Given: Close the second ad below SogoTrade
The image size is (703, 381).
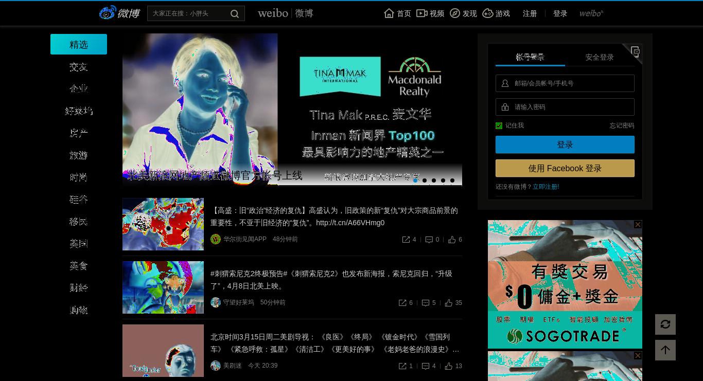Looking at the screenshot, I should click(x=638, y=355).
